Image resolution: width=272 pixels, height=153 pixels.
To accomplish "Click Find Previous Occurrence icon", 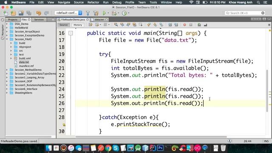I will click(122, 25).
